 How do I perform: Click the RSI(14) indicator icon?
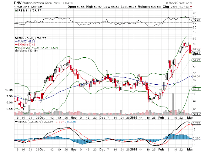tap(16, 10)
